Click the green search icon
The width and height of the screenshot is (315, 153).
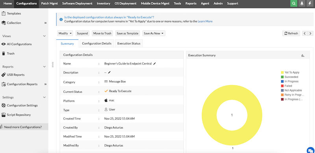(x=294, y=4)
